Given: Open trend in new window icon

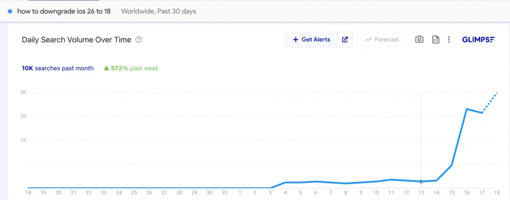Looking at the screenshot, I should pos(345,40).
